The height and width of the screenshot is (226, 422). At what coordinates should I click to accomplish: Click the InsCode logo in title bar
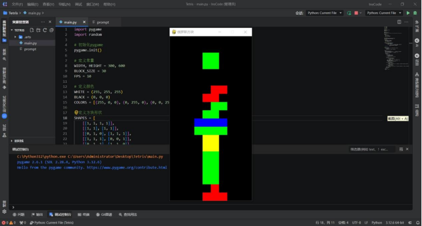point(5,4)
